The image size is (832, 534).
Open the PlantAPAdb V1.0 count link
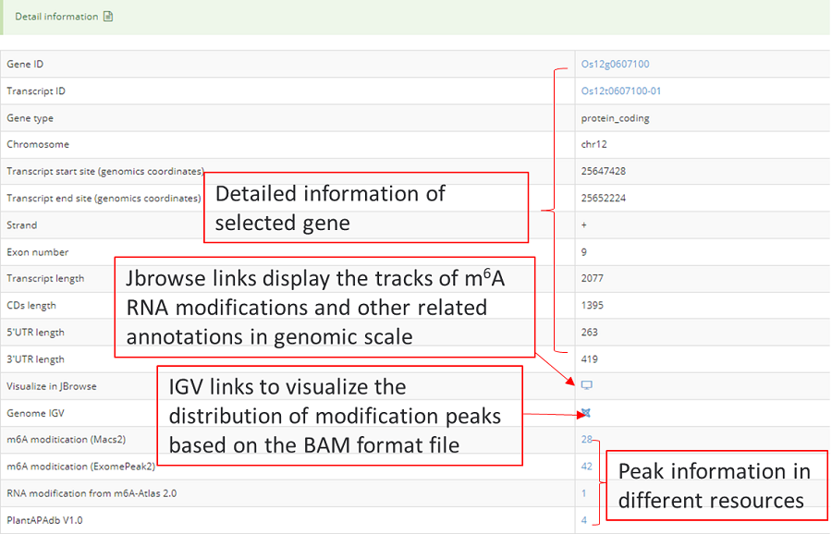point(584,520)
